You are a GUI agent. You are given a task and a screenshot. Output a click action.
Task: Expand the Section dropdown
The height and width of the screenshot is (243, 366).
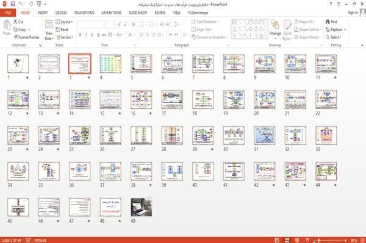(65, 37)
